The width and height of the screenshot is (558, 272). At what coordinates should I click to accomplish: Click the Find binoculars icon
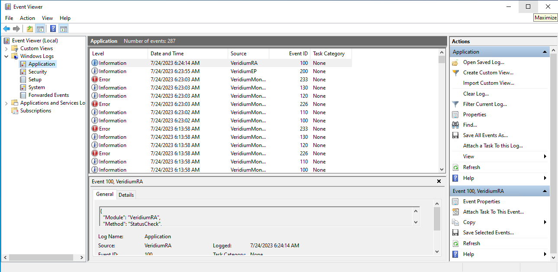pos(455,125)
